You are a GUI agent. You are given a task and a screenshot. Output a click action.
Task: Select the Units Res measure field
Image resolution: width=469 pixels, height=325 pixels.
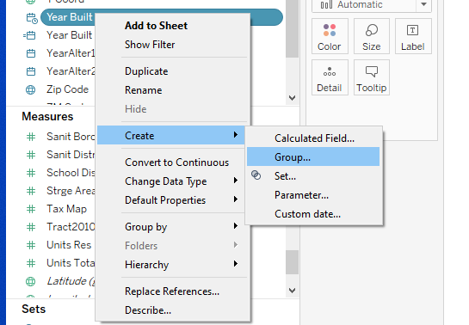[x=69, y=245]
